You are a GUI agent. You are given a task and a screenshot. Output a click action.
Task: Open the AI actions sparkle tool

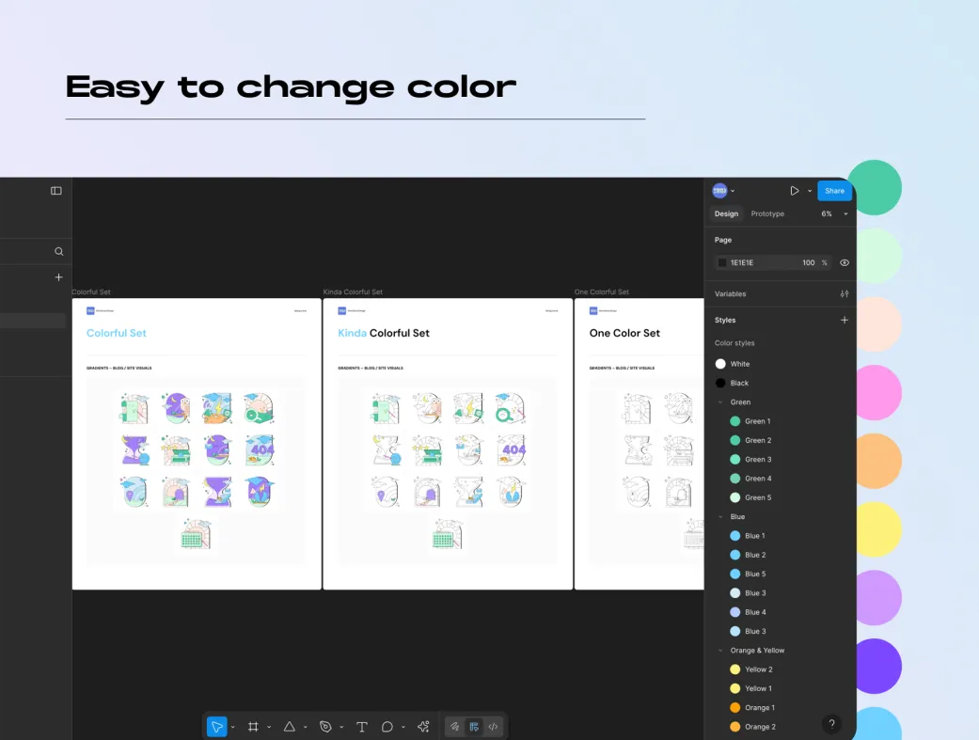(423, 727)
